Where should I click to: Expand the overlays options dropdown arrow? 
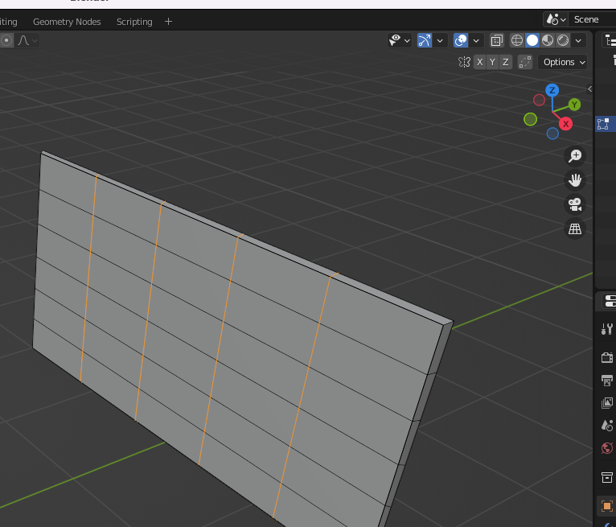tap(476, 40)
